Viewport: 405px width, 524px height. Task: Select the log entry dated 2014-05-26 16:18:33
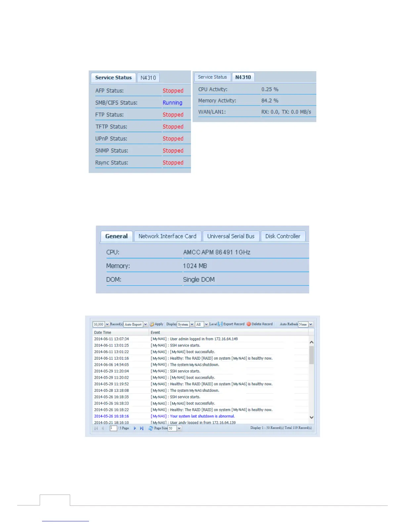(x=200, y=404)
